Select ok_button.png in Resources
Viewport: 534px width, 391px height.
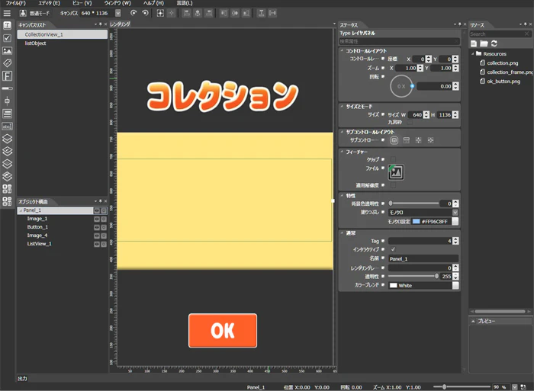tap(503, 82)
